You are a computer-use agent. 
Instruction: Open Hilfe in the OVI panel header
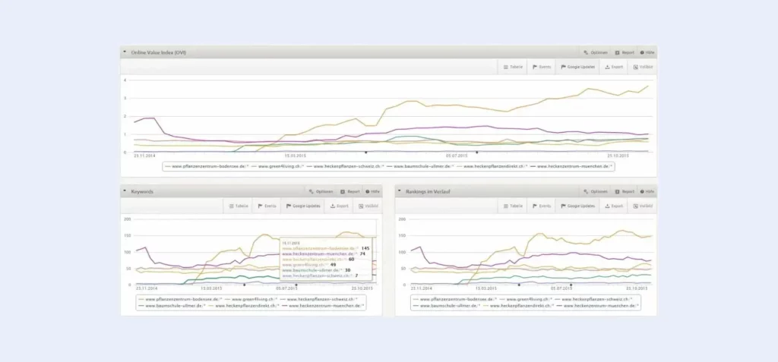[x=647, y=52]
